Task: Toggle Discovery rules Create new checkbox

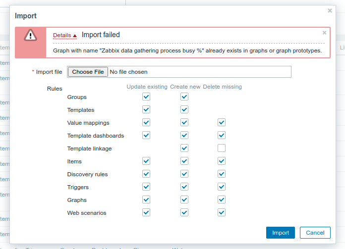Action: click(184, 174)
